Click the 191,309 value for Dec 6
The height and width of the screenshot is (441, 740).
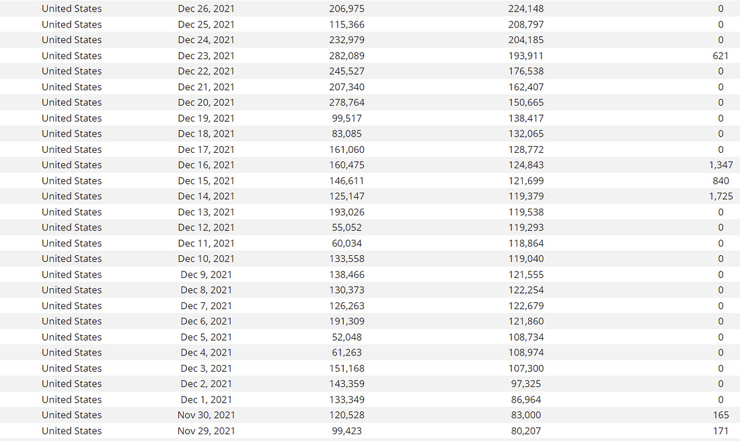click(x=347, y=321)
